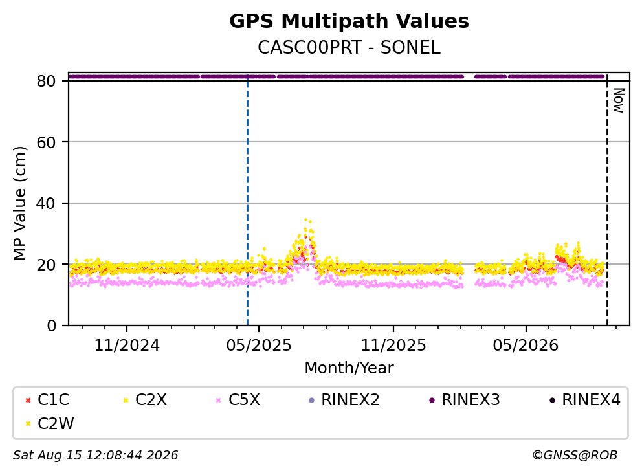Image resolution: width=642 pixels, height=475 pixels.
Task: Click the Now dashed vertical line
Action: tap(607, 200)
